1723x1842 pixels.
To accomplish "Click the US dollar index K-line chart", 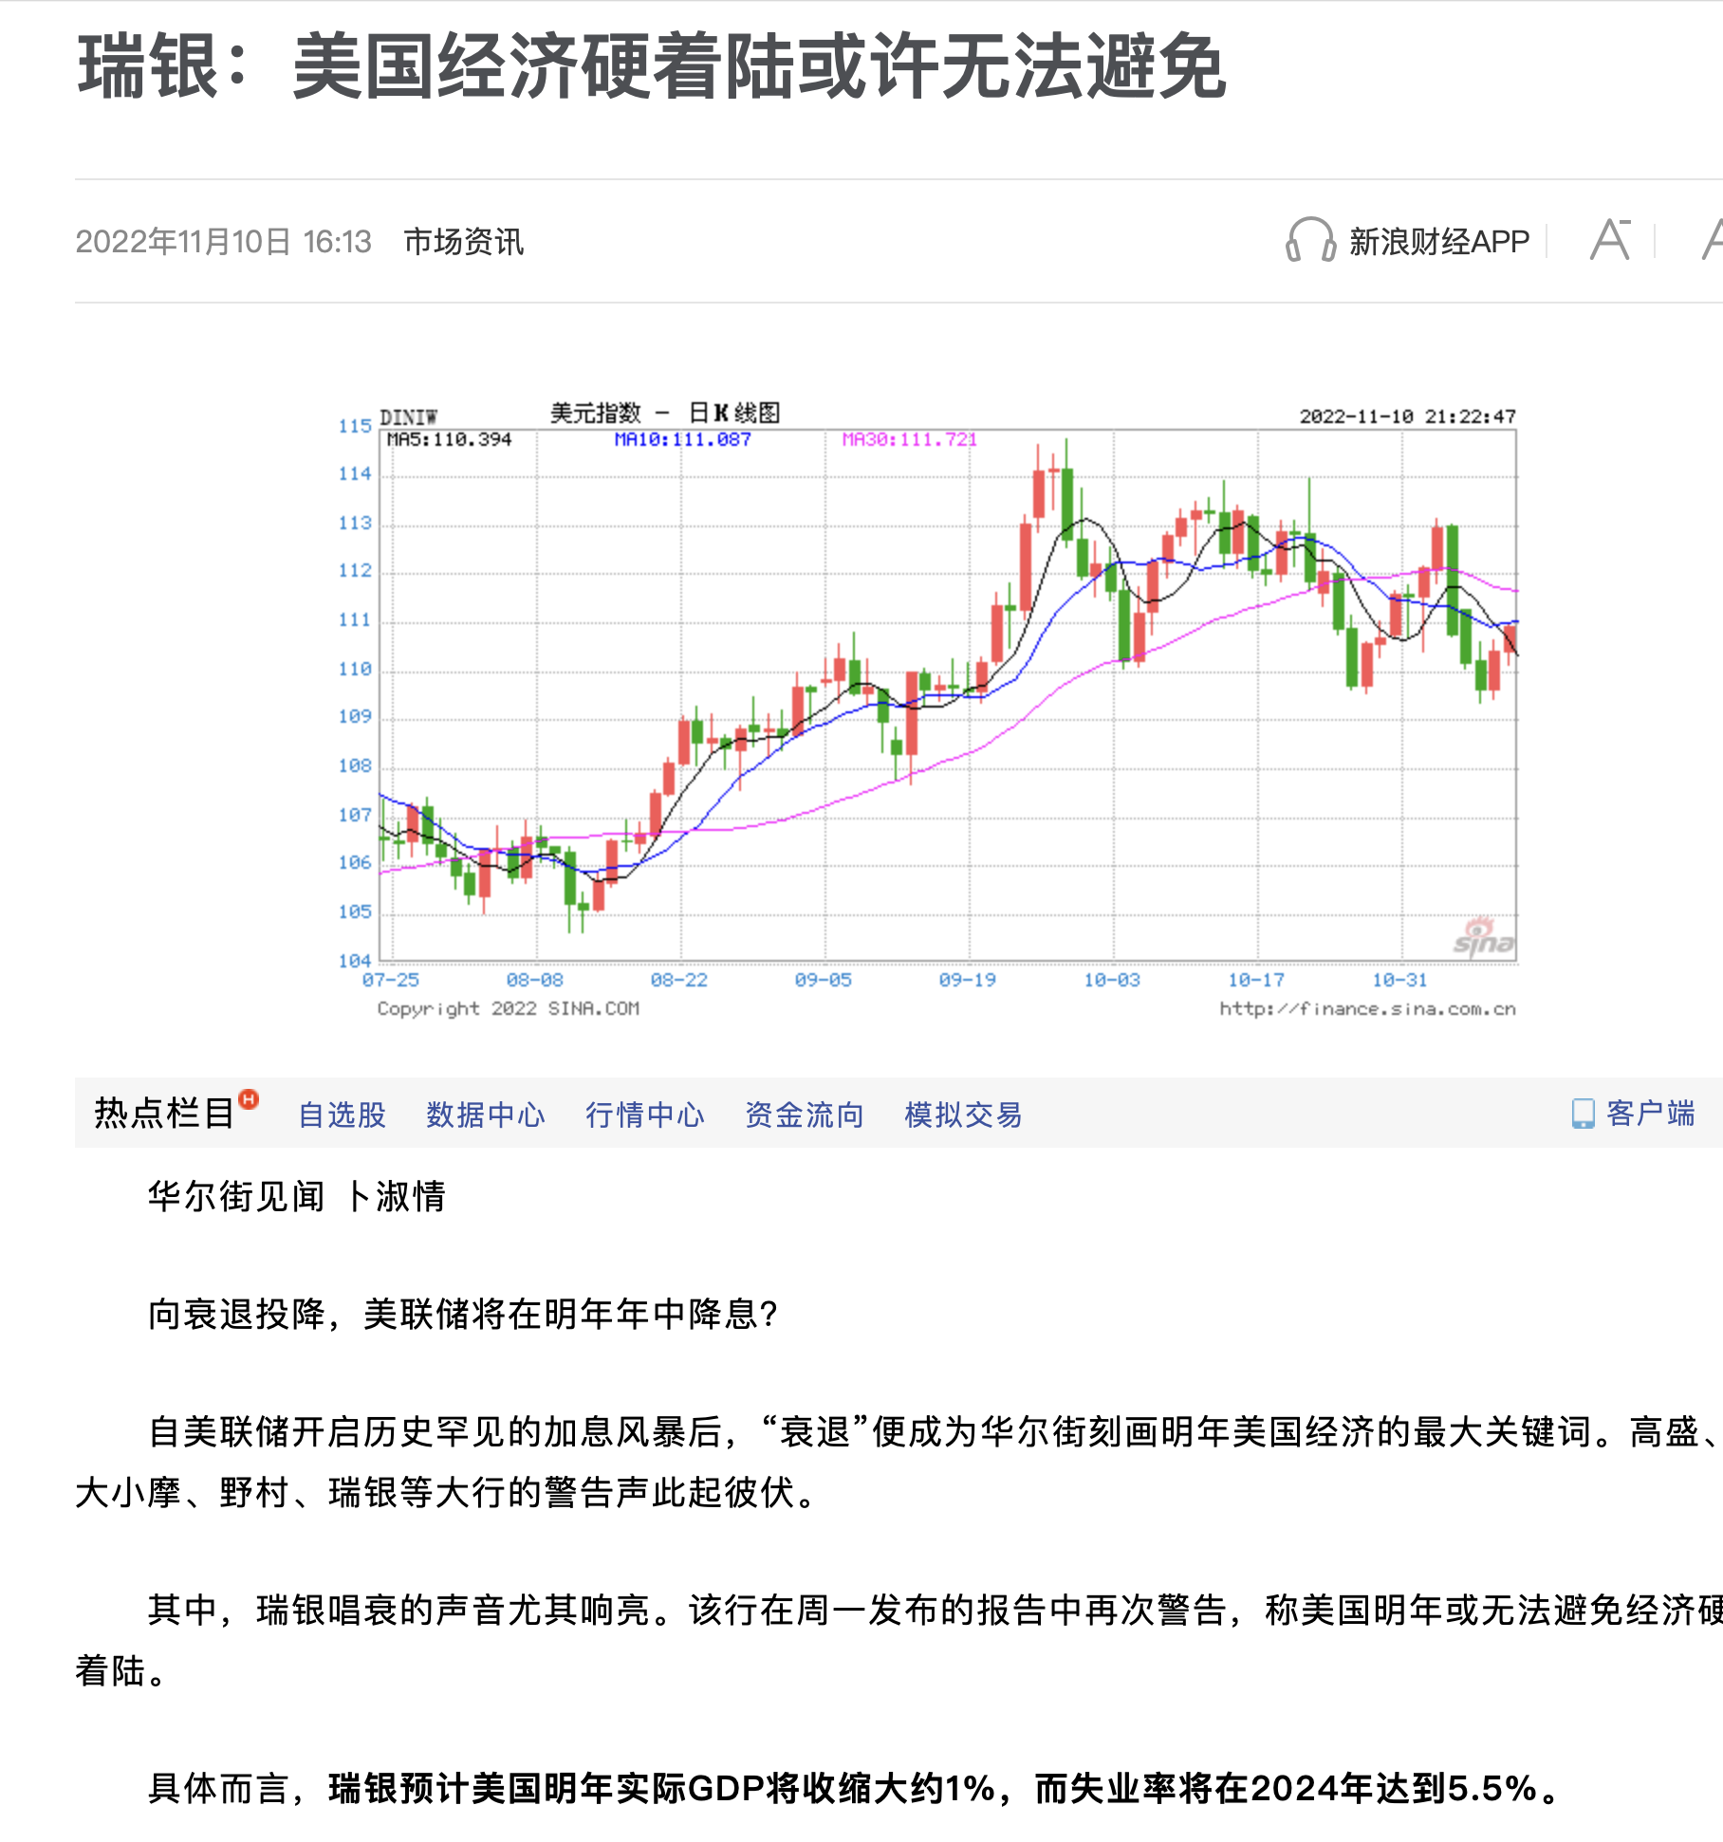I will coord(928,710).
